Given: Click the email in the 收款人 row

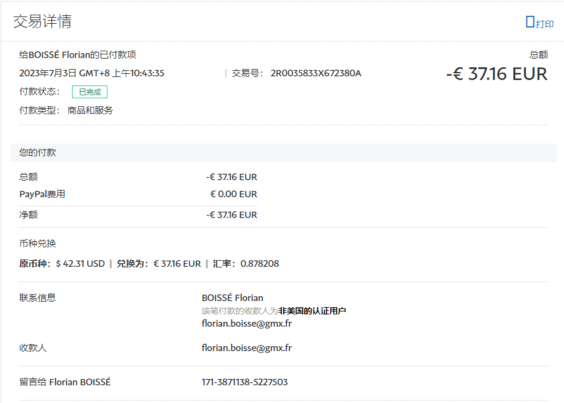Looking at the screenshot, I should (x=247, y=348).
